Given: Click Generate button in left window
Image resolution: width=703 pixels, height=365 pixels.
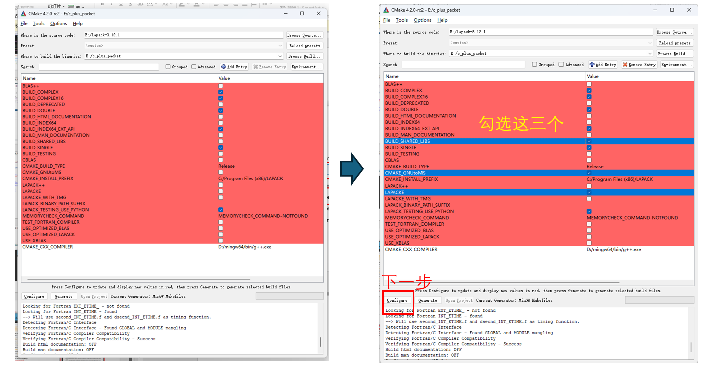Looking at the screenshot, I should coord(64,296).
